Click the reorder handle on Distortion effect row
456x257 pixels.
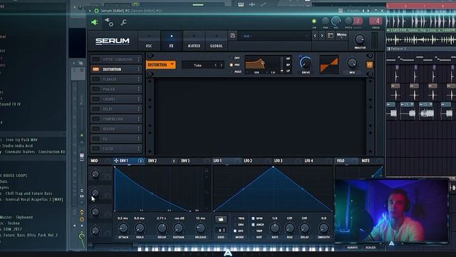pyautogui.click(x=138, y=69)
